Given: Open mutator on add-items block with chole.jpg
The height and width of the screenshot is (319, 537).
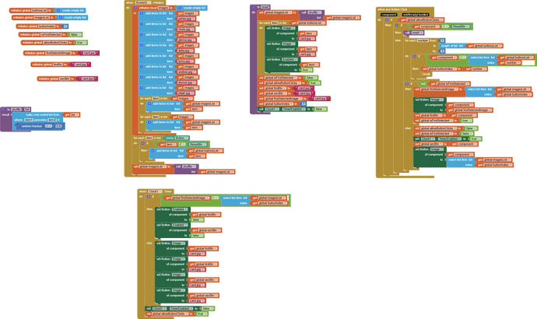Looking at the screenshot, I should pos(142,24).
